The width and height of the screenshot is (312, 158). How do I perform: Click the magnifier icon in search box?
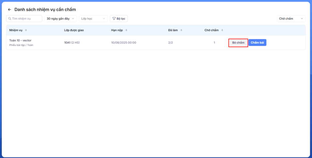10,19
